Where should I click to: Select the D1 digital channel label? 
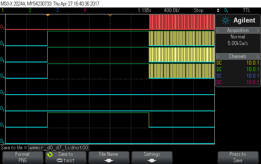click(2, 125)
